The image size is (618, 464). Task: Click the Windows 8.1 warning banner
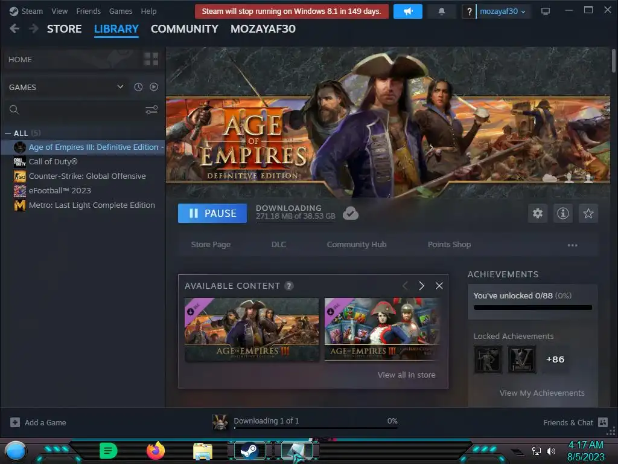291,11
